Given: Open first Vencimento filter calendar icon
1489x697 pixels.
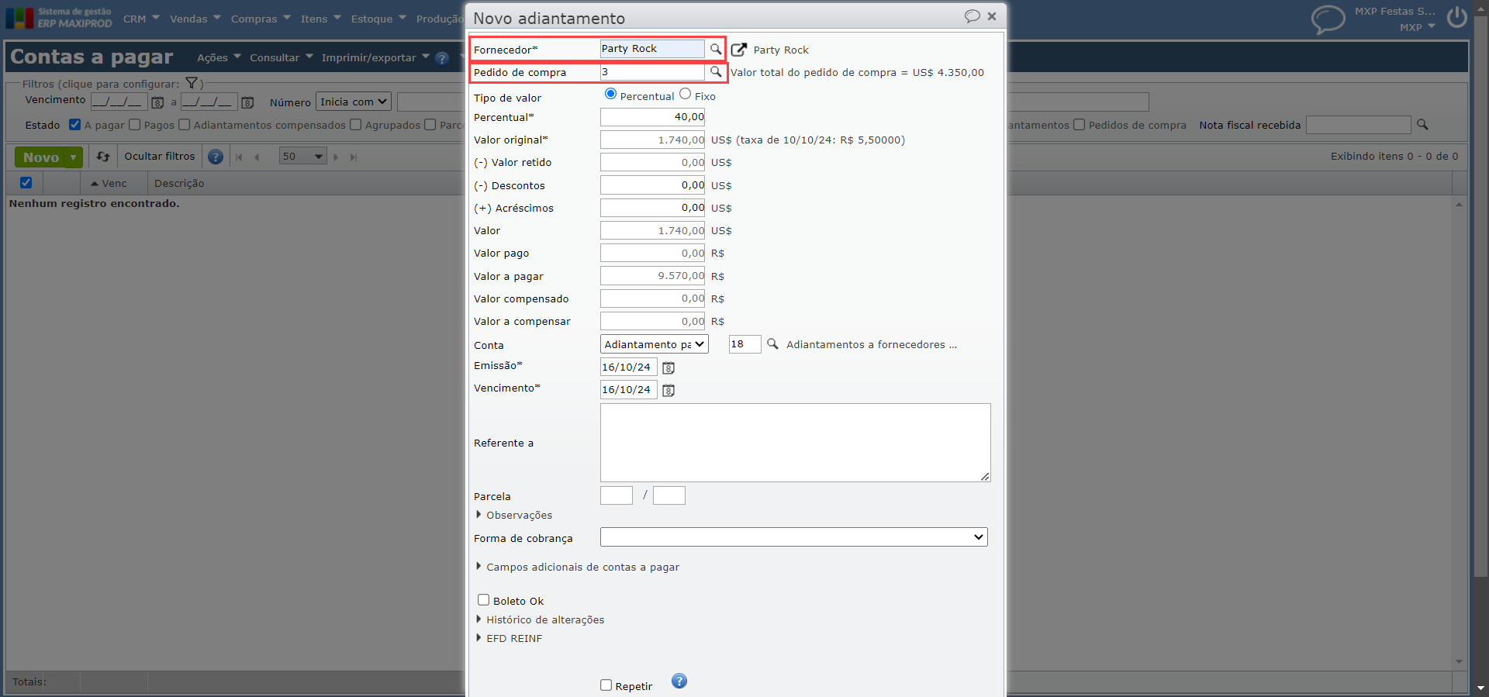Looking at the screenshot, I should pos(157,102).
